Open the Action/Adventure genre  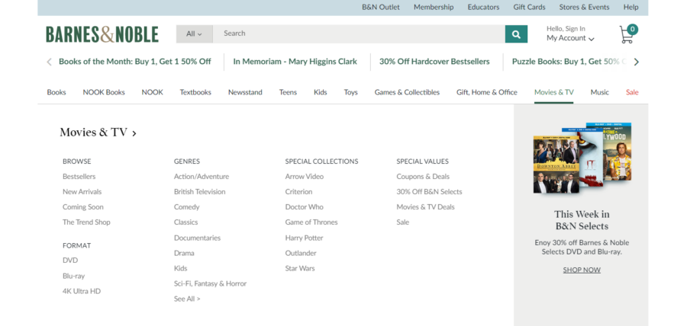pyautogui.click(x=202, y=177)
